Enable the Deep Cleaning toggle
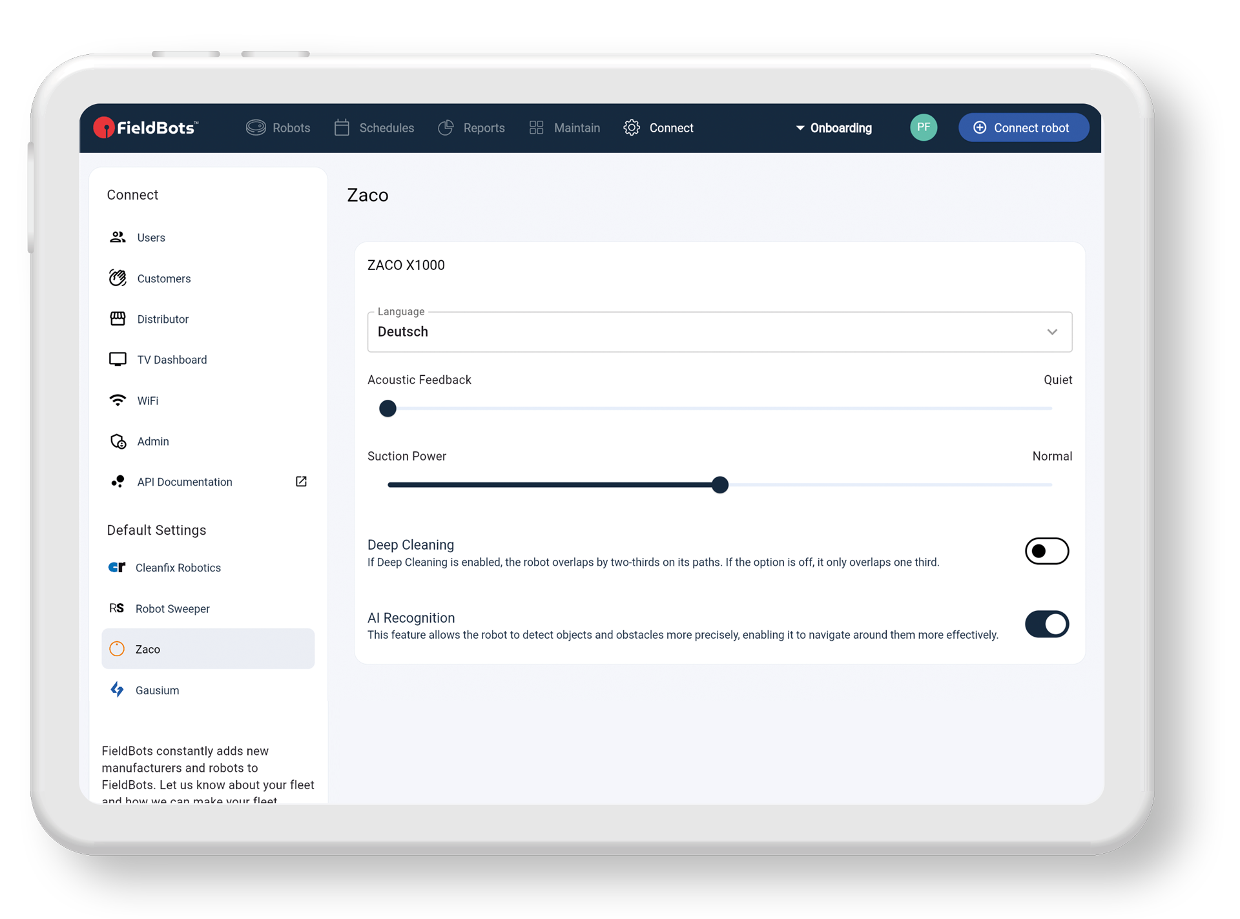This screenshot has width=1240, height=919. (1046, 551)
